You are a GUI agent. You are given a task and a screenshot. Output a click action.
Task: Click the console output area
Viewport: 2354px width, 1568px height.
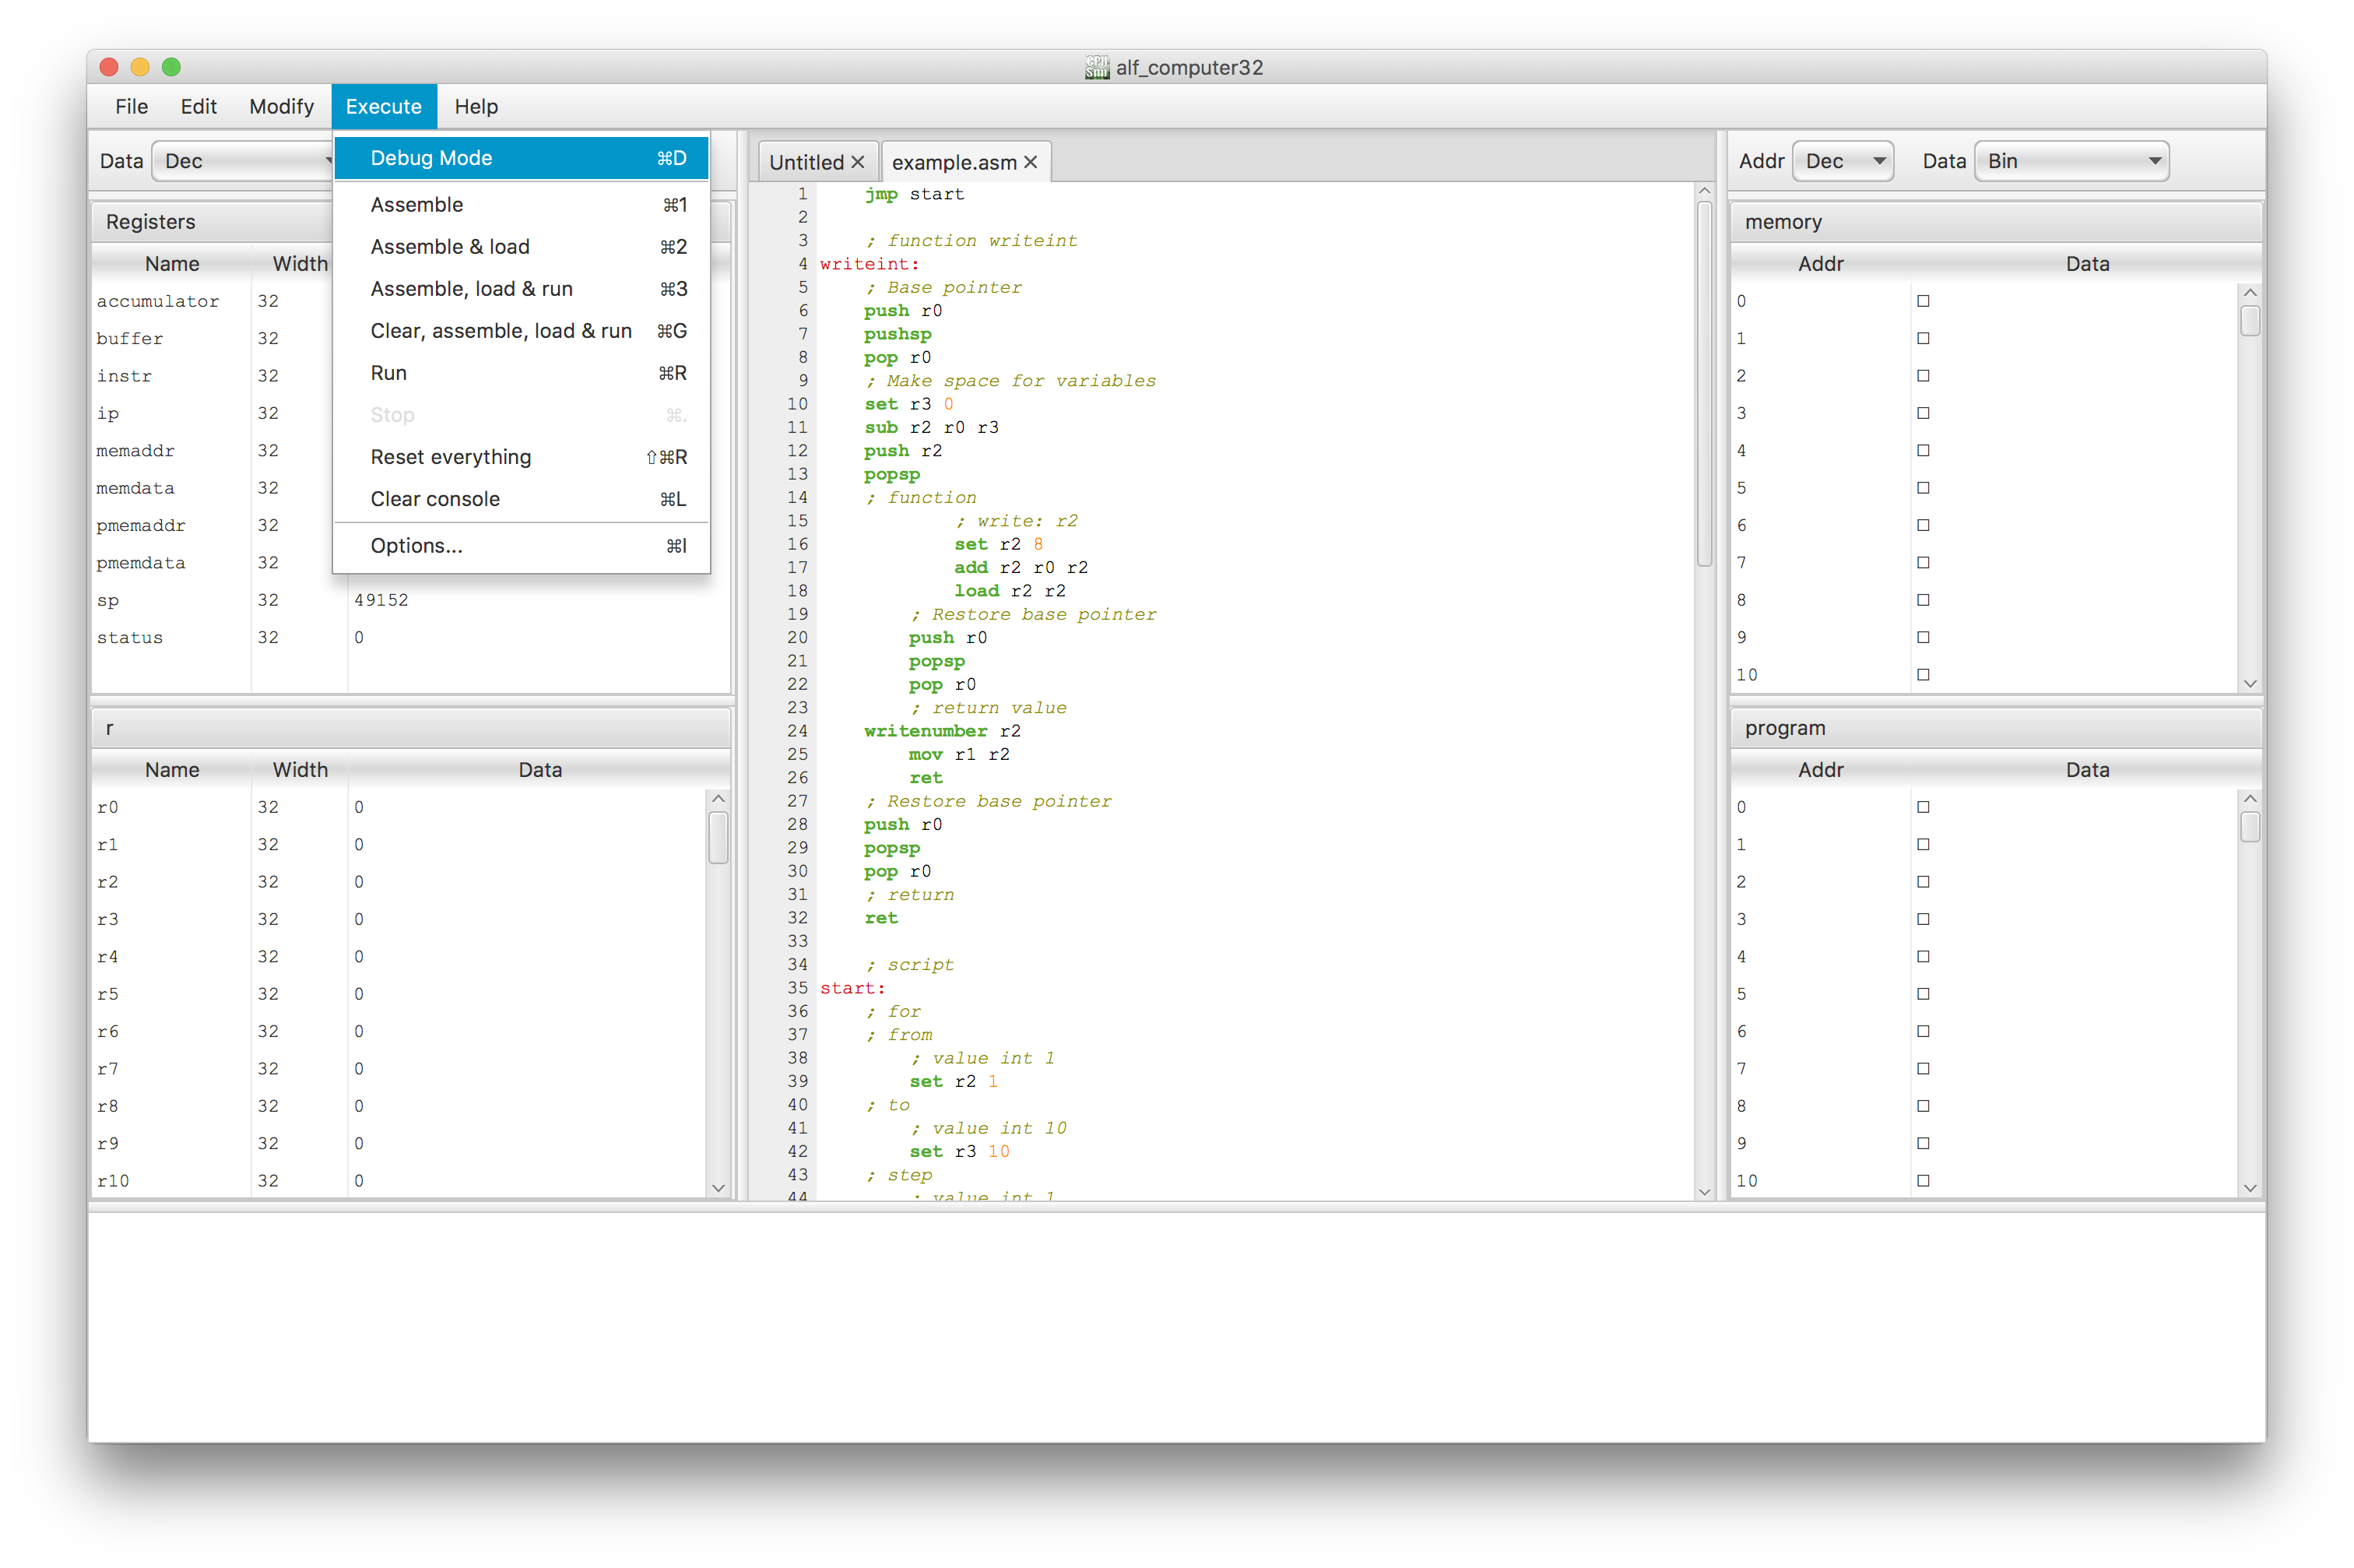click(1176, 1327)
